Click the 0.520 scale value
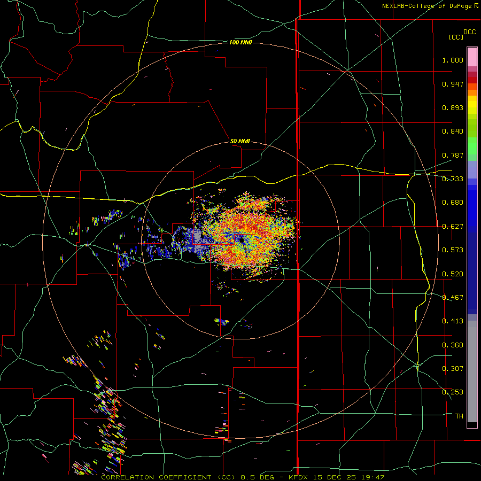 click(453, 274)
